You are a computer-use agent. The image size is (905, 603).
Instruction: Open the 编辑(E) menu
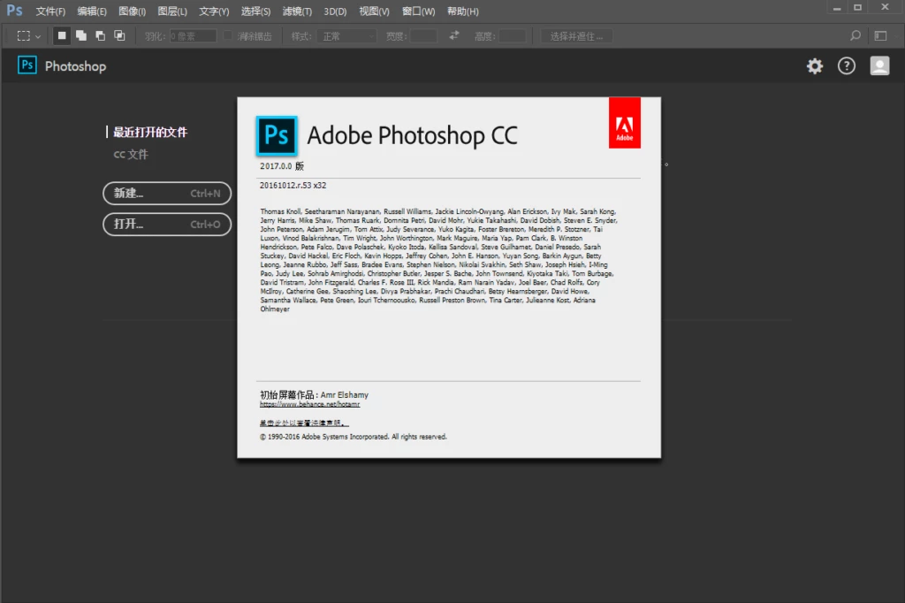click(92, 11)
